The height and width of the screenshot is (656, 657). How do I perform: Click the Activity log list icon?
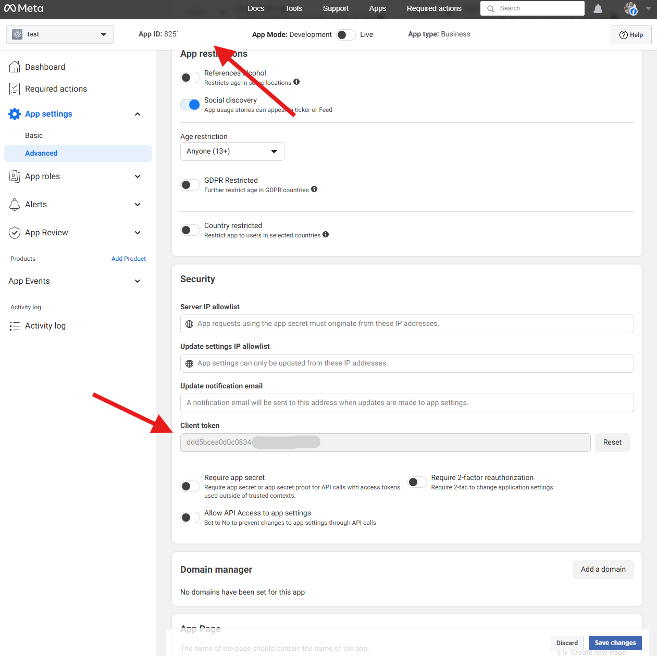pos(15,326)
